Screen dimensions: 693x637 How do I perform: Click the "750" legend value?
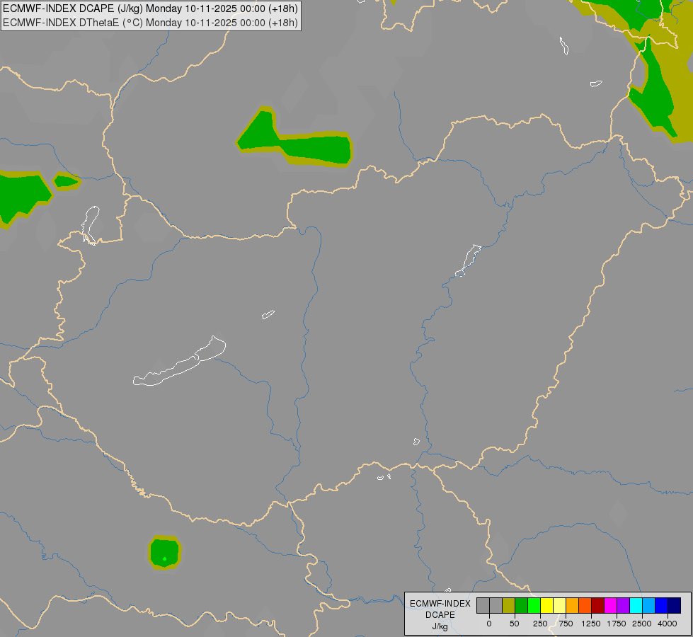click(566, 624)
